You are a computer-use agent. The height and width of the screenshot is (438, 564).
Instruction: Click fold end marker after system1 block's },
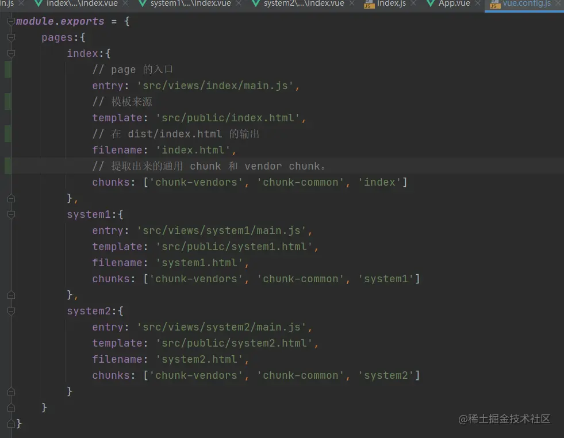pyautogui.click(x=11, y=295)
